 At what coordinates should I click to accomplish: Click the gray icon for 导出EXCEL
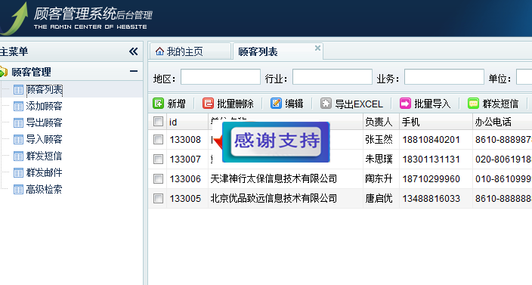(x=326, y=103)
